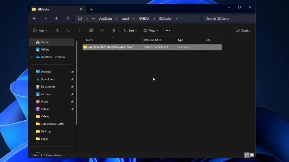Cut the selected folder with scissors icon
Image resolution: width=289 pixels, height=162 pixels.
(57, 30)
